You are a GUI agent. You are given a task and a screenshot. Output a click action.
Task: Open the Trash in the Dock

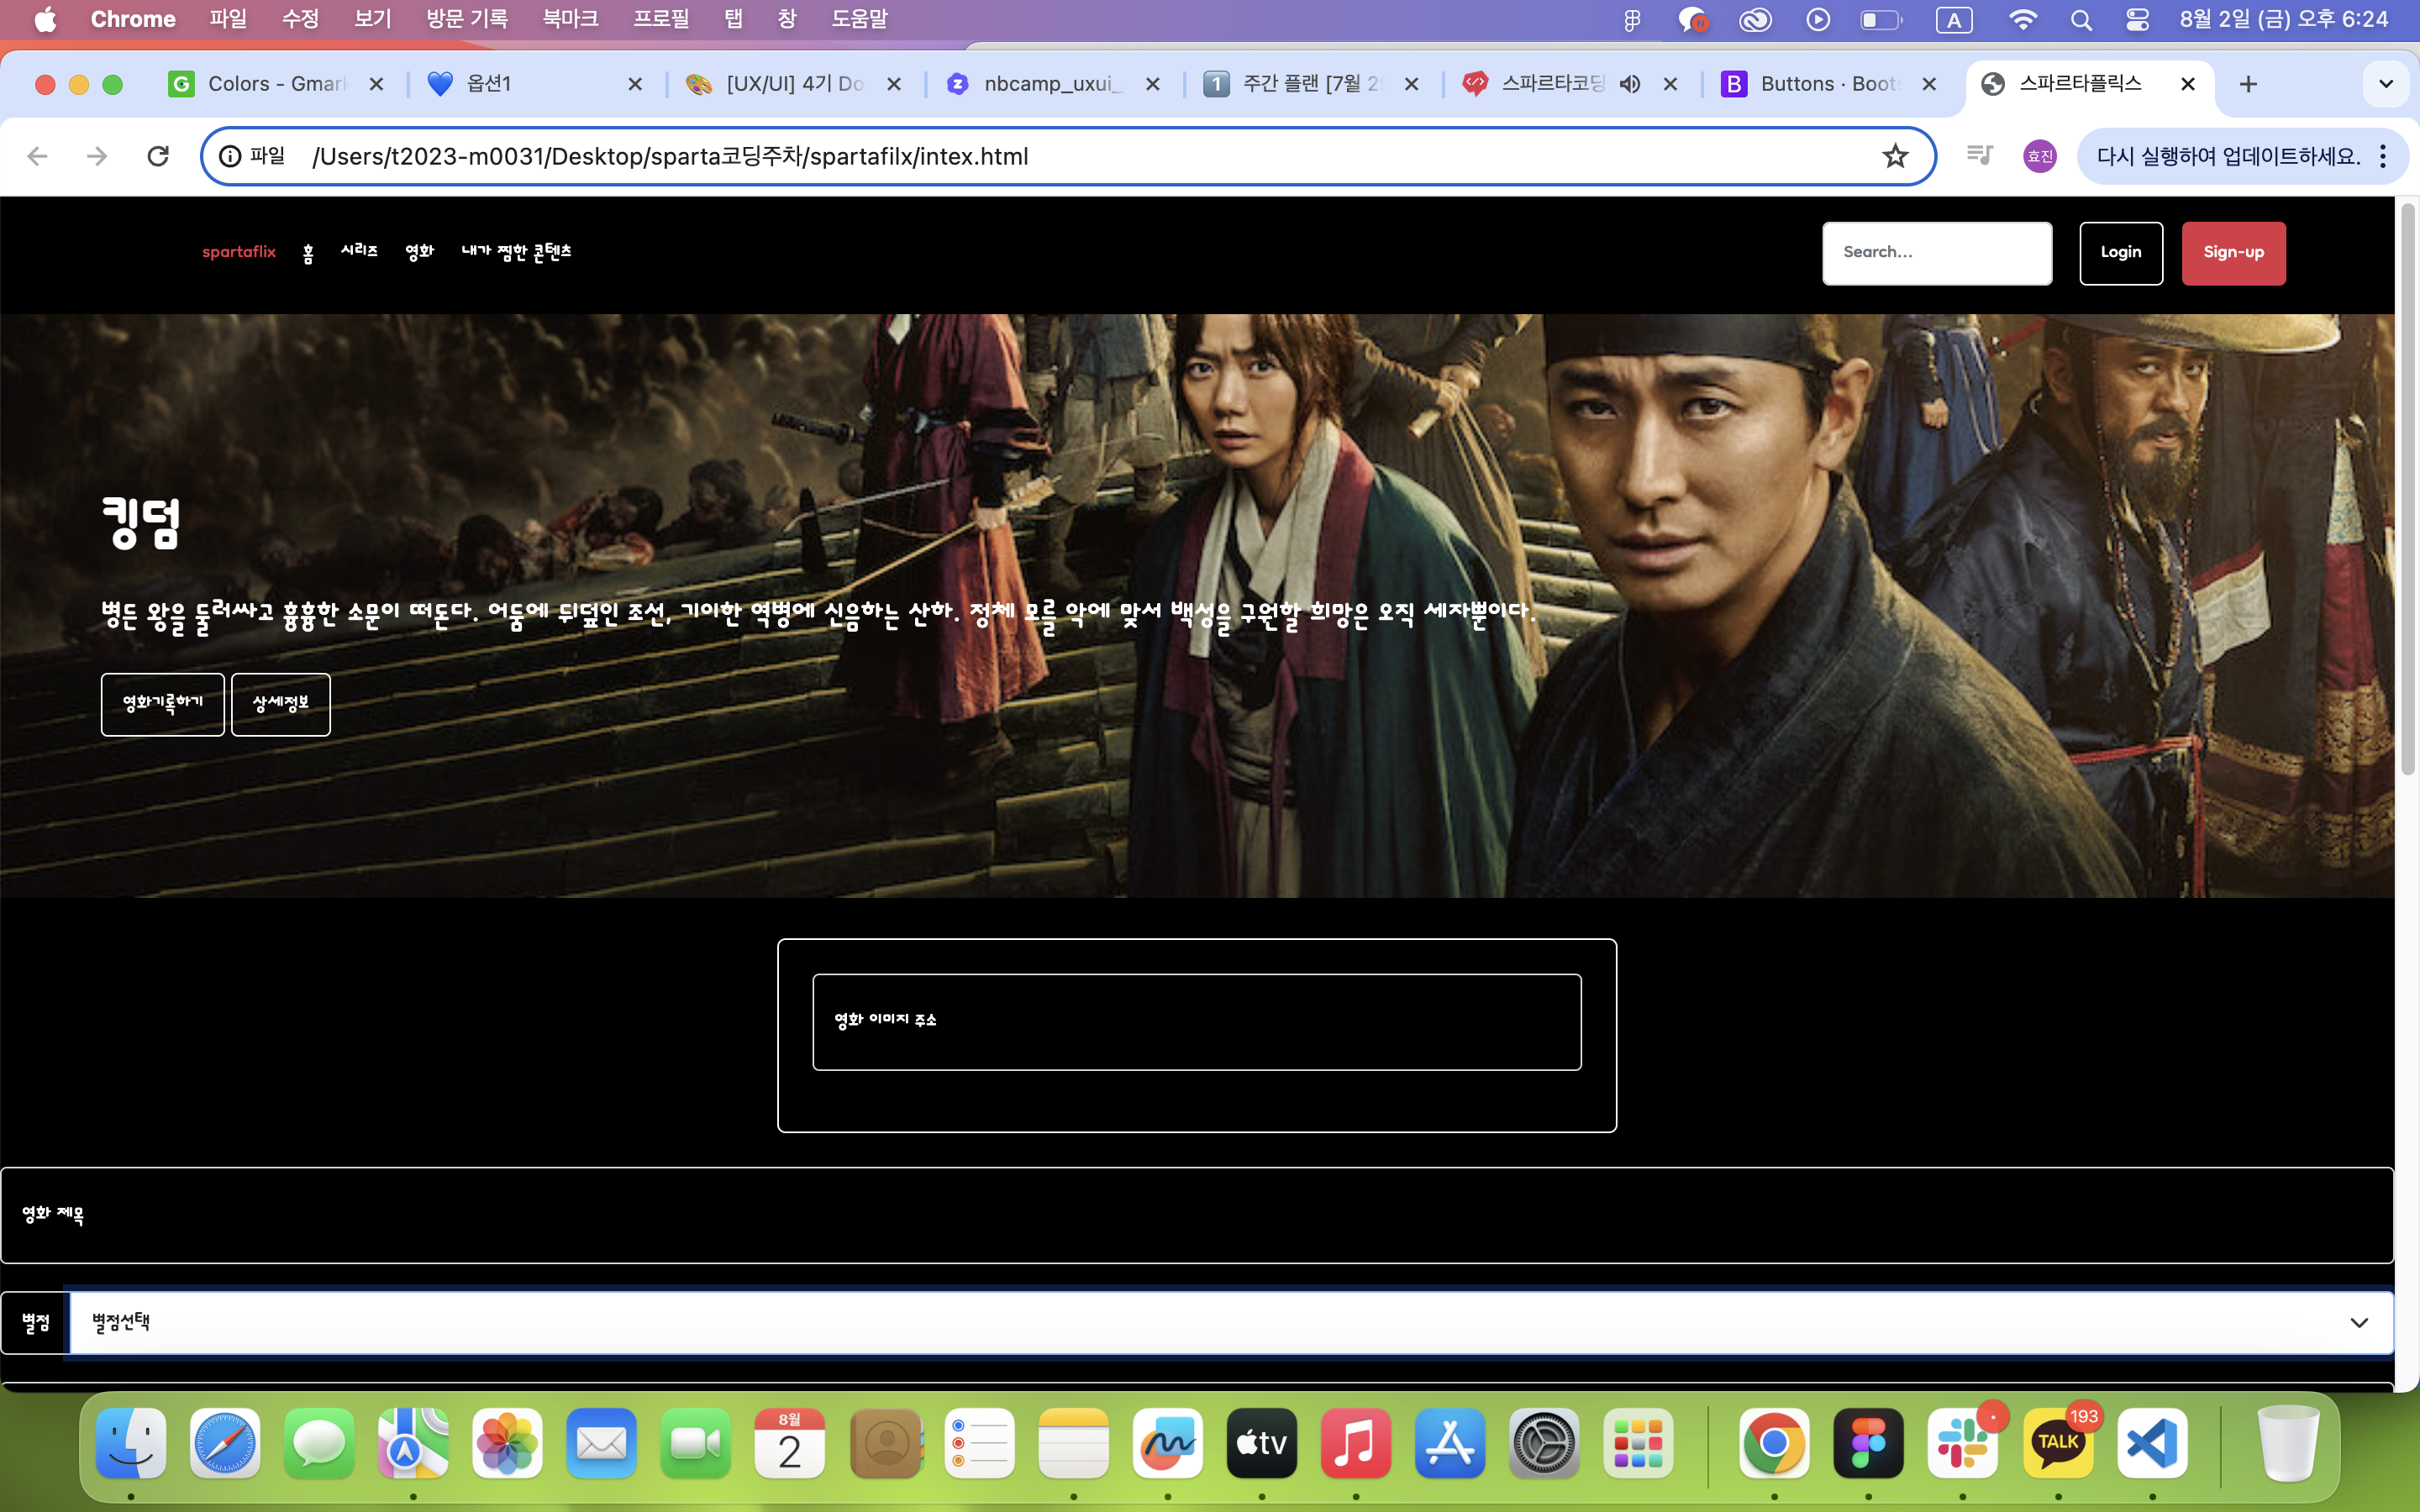2288,1443
